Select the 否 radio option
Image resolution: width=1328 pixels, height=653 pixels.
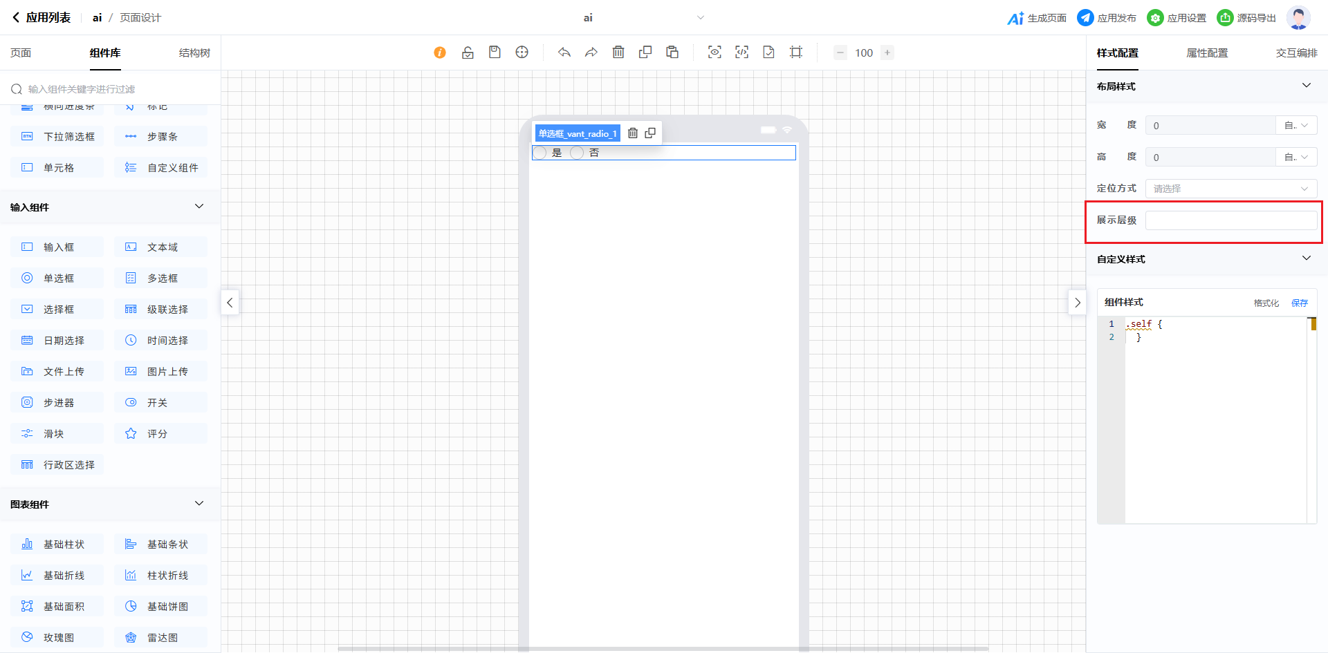pos(577,153)
